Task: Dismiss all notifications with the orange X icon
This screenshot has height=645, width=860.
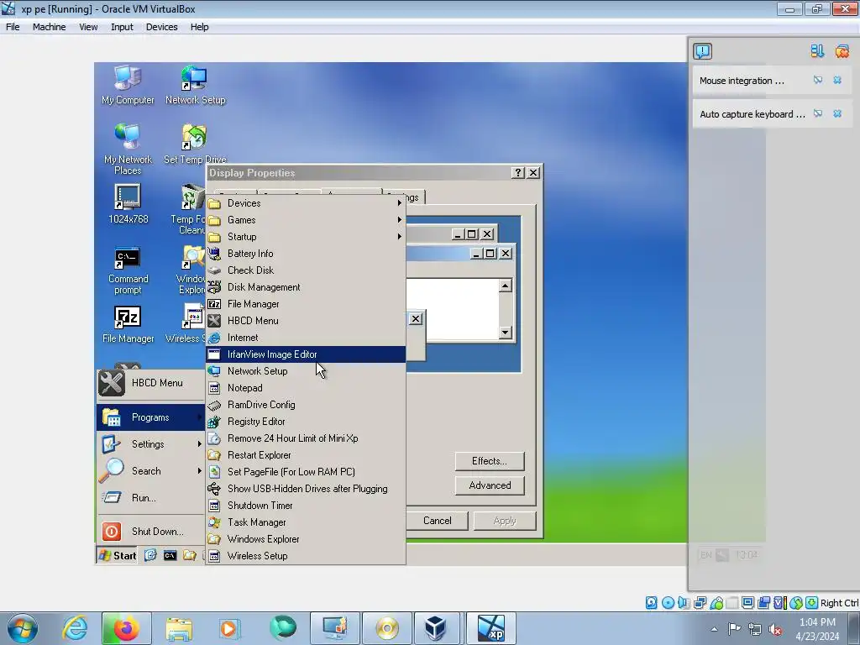Action: [x=842, y=51]
